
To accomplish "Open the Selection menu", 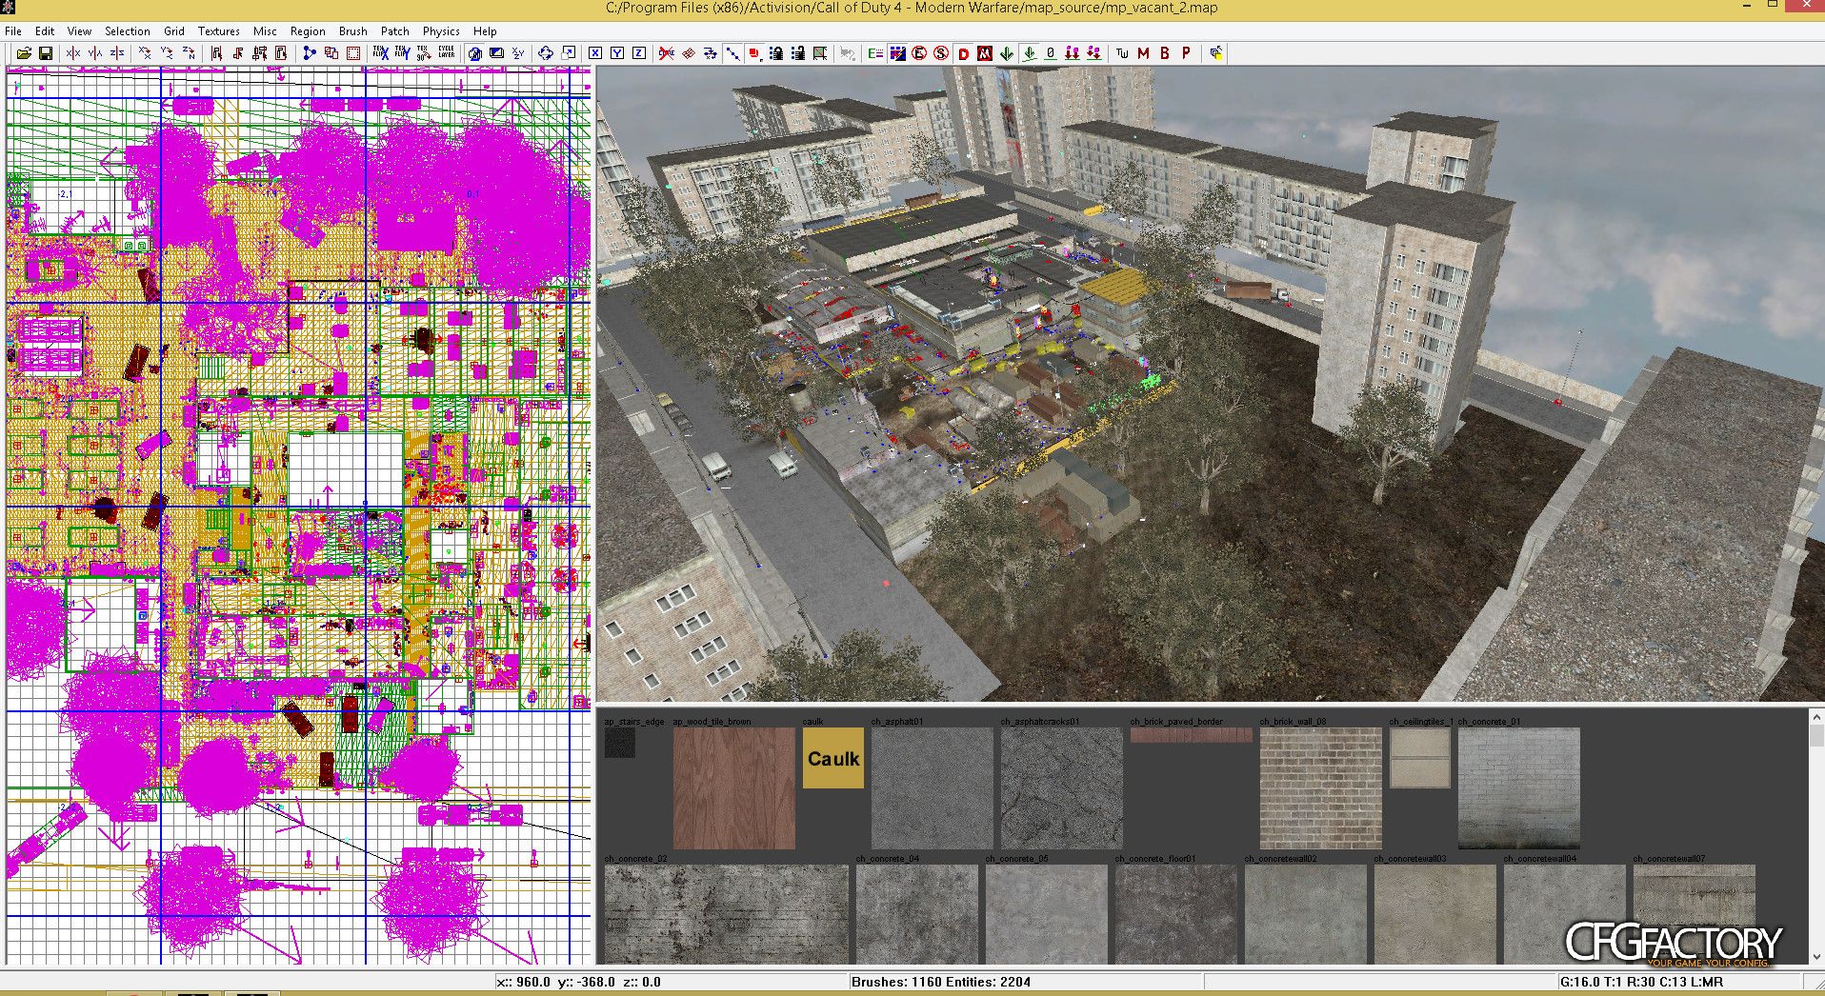I will pyautogui.click(x=128, y=31).
